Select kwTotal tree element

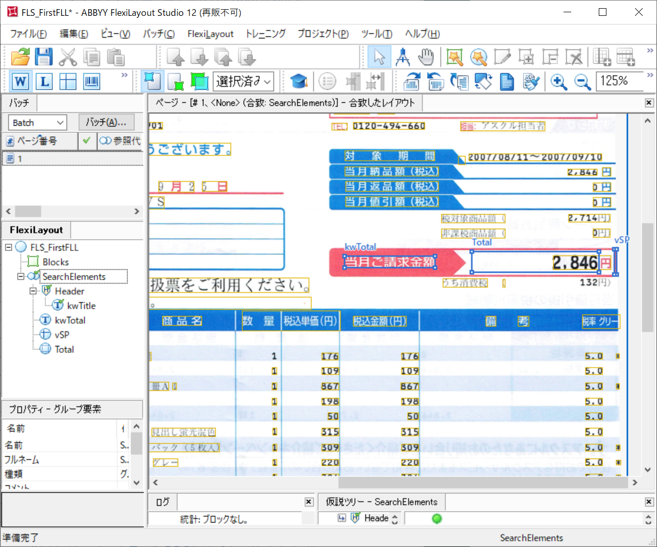click(x=70, y=320)
